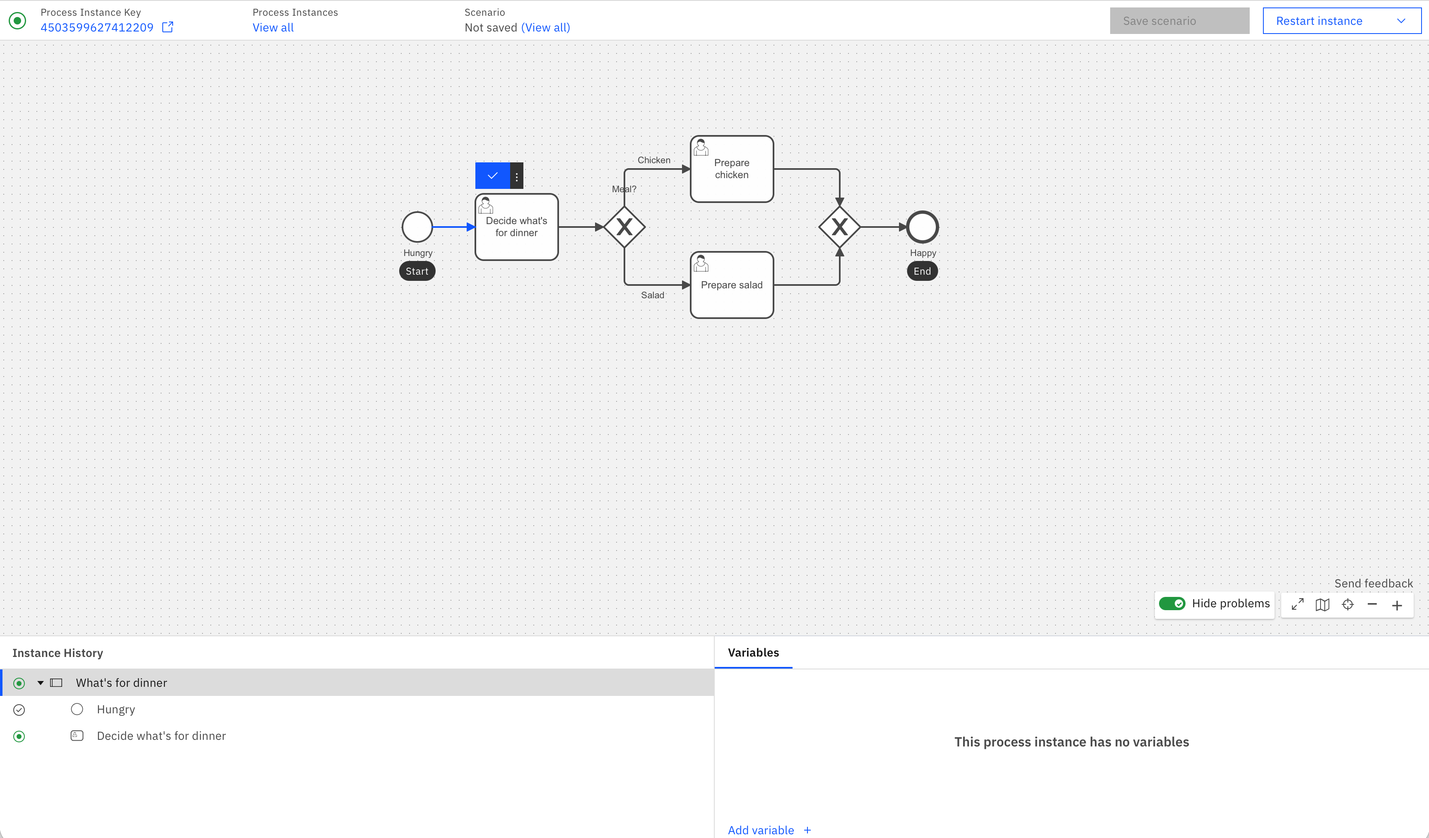
Task: Switch to the Variables tab
Action: click(x=753, y=652)
